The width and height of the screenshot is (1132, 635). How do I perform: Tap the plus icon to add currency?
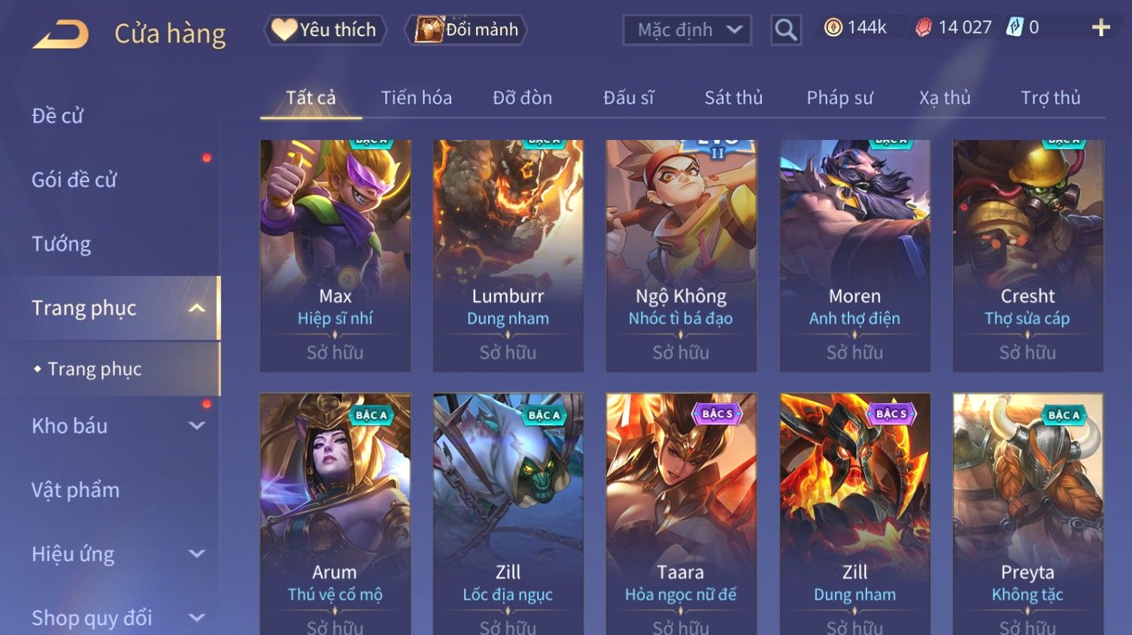(1100, 28)
